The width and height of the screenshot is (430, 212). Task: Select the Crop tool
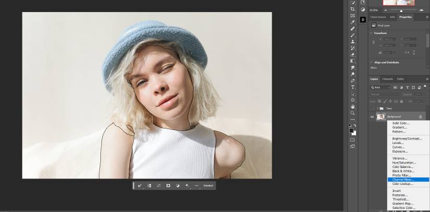[353, 9]
